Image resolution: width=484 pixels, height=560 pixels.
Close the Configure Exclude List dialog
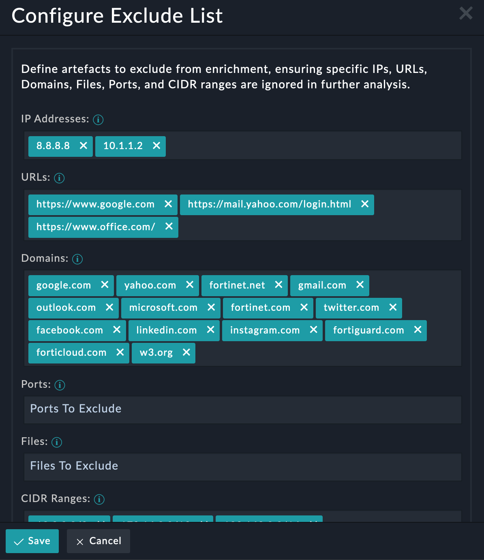(x=466, y=13)
